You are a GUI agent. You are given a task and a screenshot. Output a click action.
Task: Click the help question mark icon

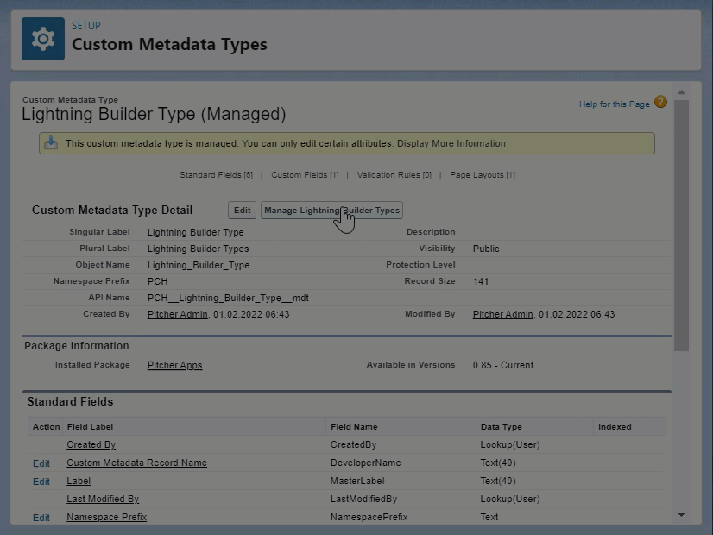(660, 103)
